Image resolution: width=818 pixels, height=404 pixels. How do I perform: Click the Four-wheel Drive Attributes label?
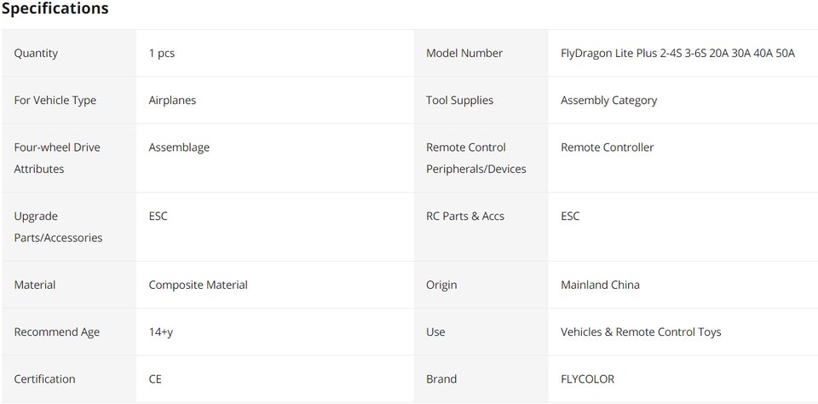tap(56, 158)
